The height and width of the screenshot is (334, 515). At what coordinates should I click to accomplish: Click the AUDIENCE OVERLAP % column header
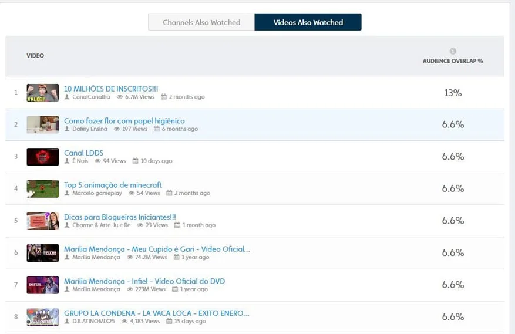pyautogui.click(x=453, y=61)
